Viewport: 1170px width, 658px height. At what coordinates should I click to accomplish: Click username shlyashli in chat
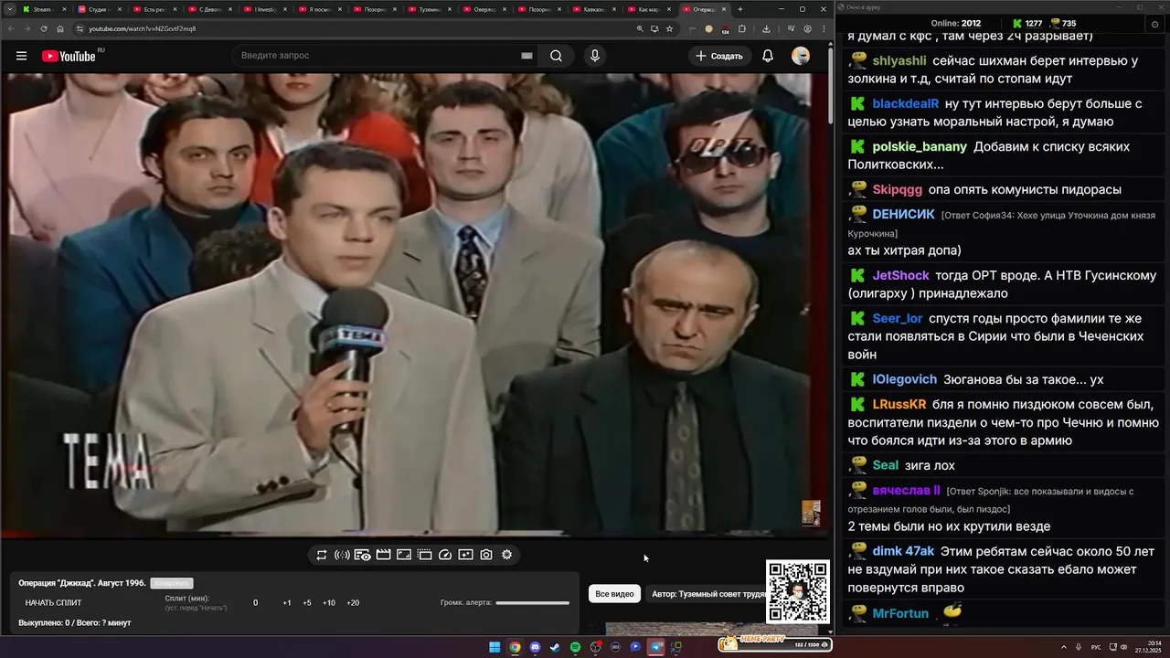[x=899, y=61]
